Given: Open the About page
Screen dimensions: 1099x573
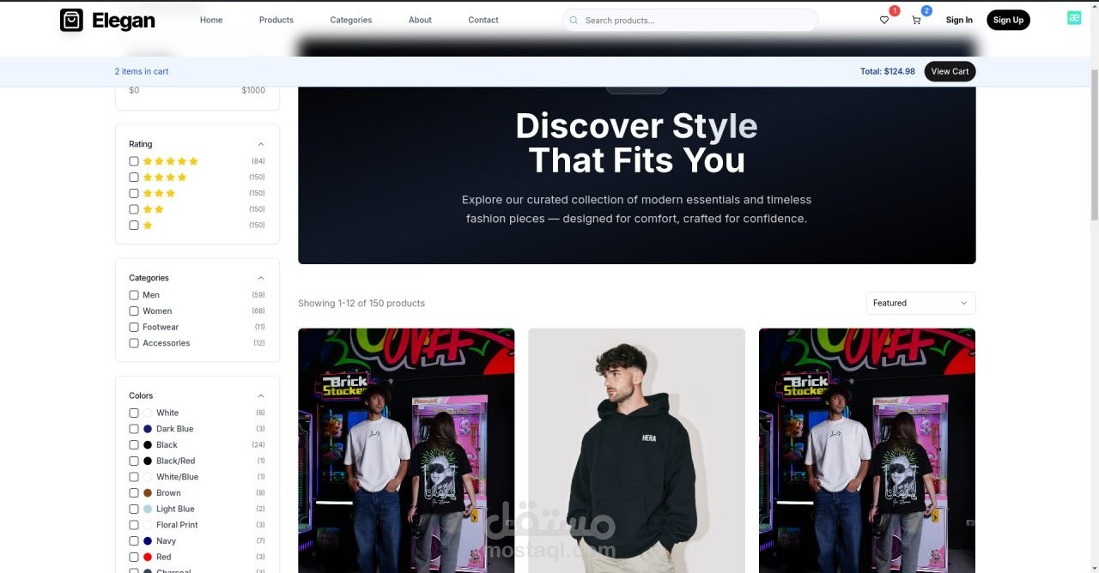Looking at the screenshot, I should pos(420,20).
